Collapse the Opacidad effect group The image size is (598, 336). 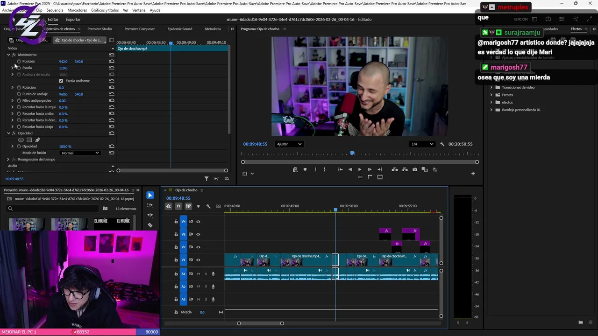click(8, 133)
